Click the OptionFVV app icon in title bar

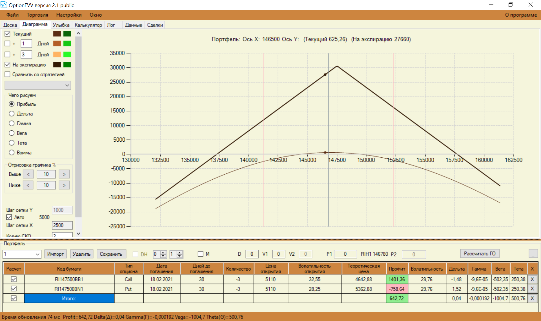(4, 5)
